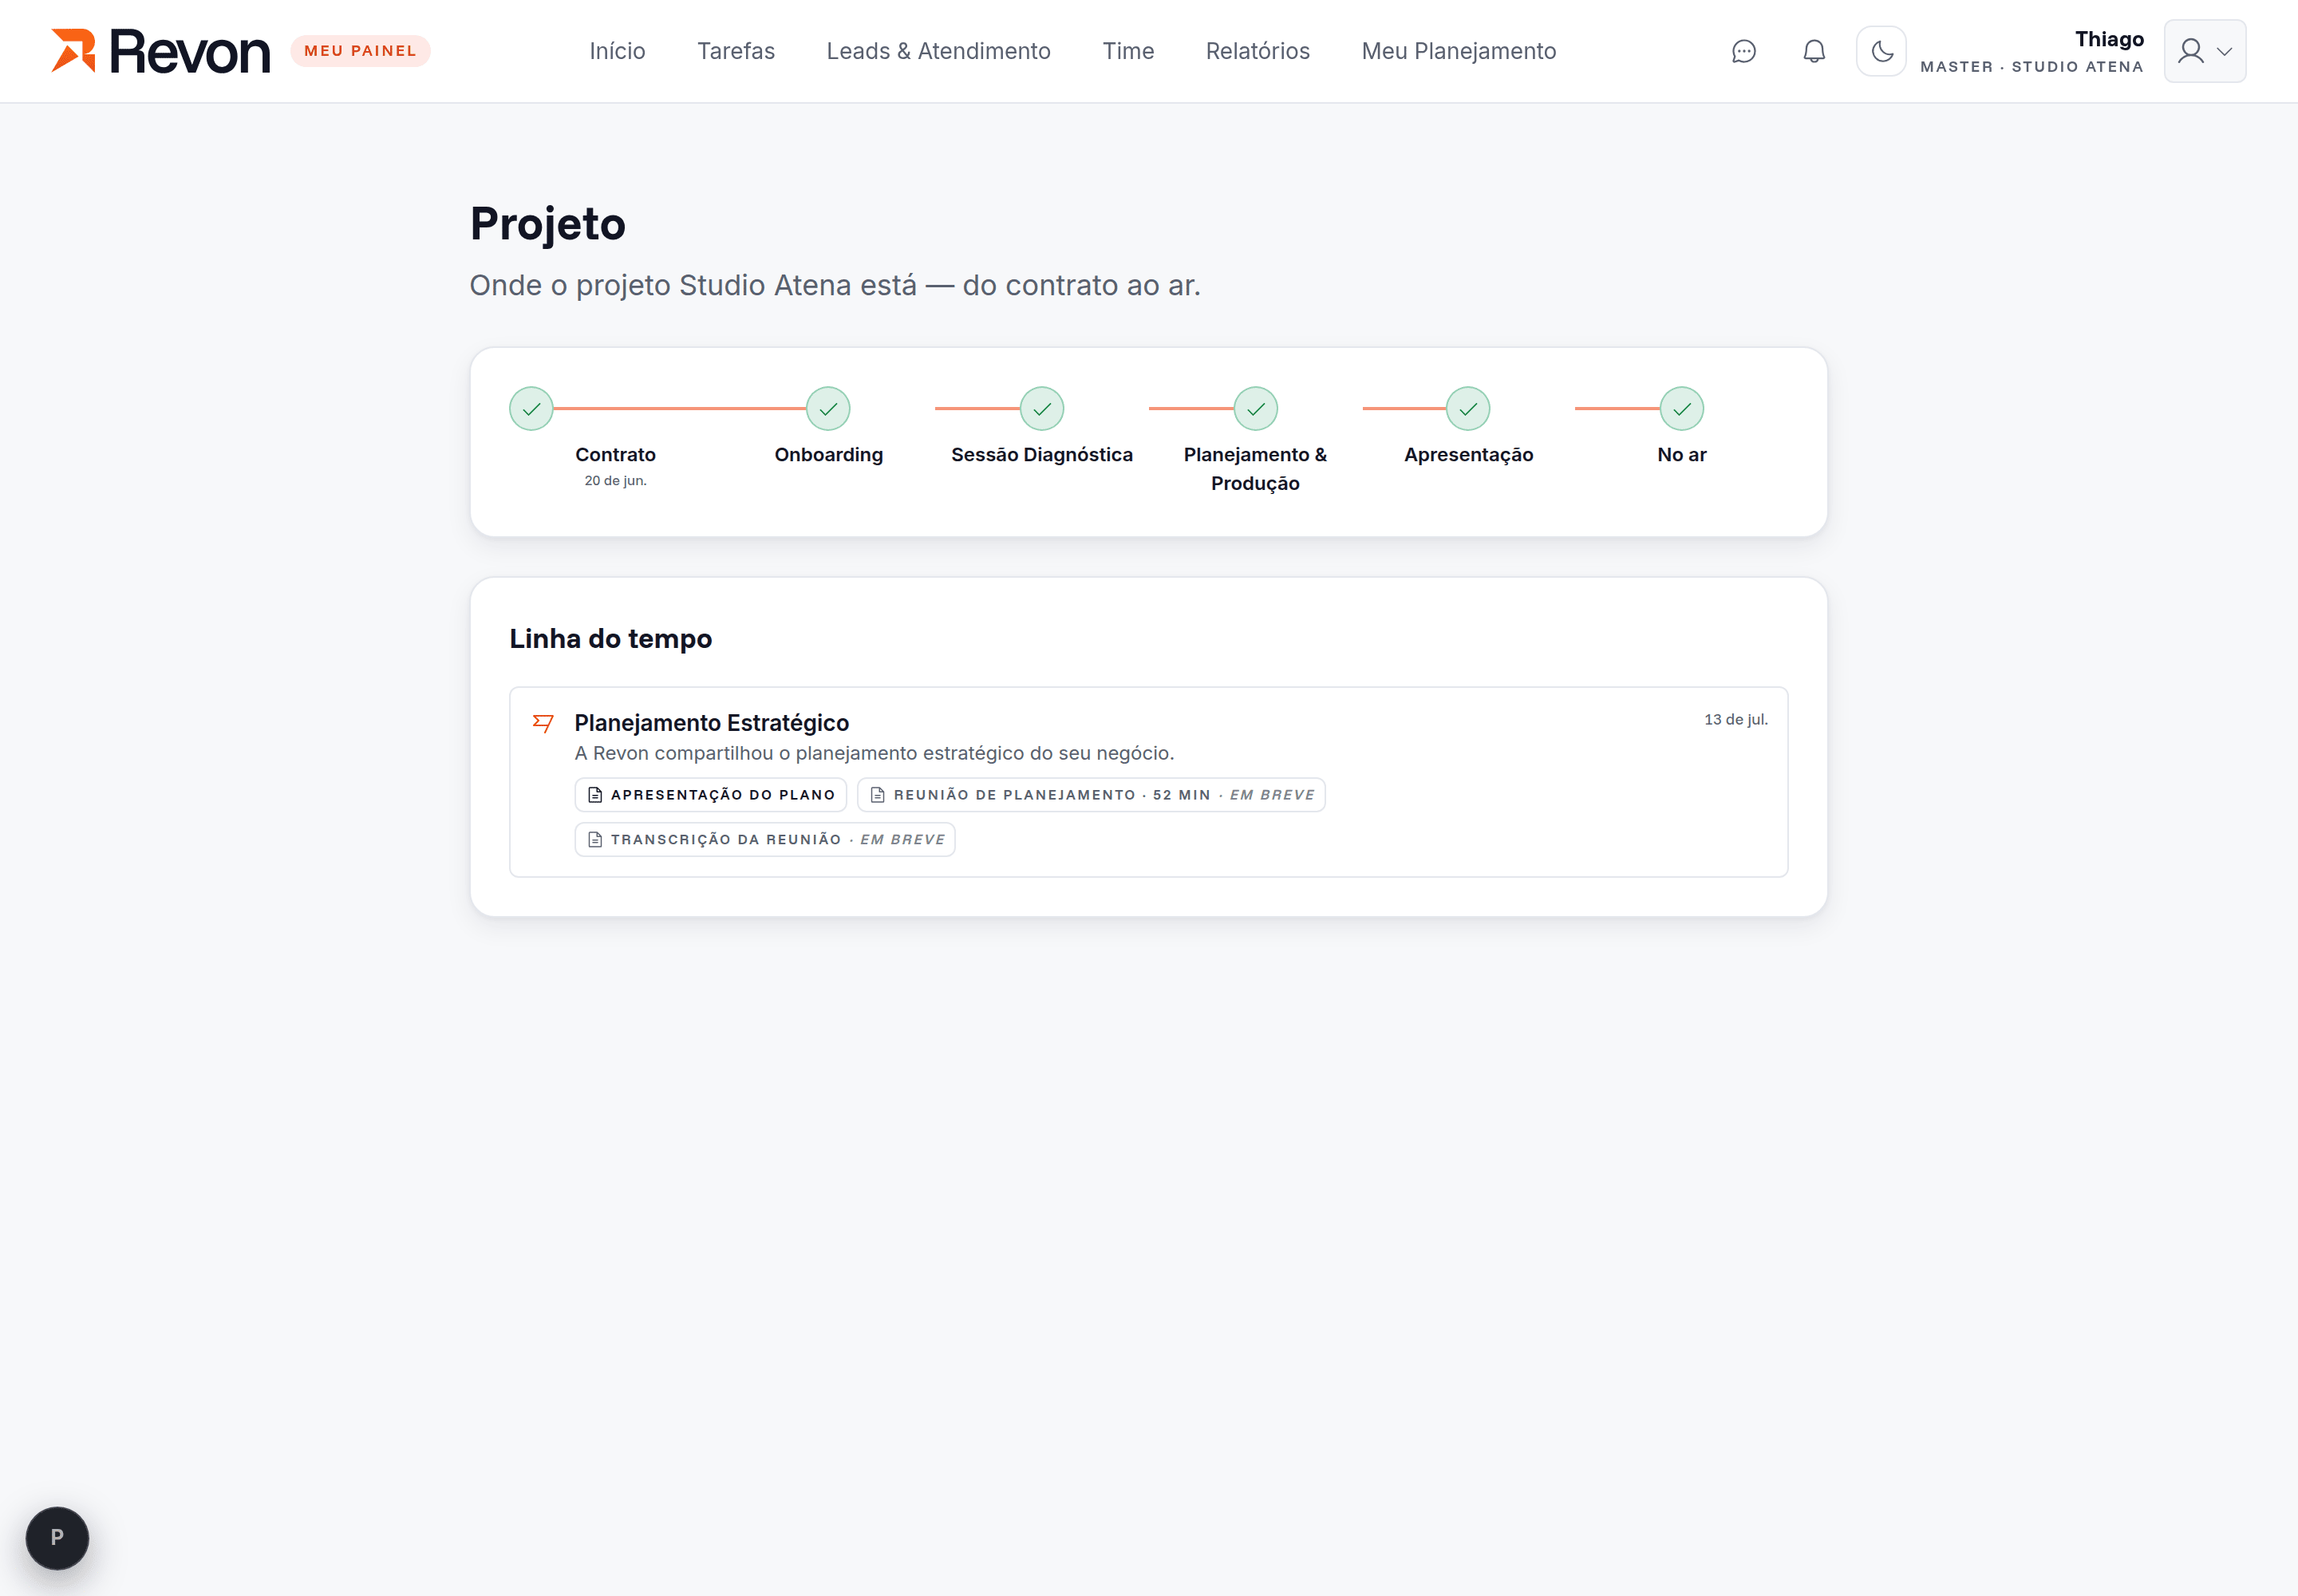Click the Sessão Diagnóstica label

point(1042,455)
